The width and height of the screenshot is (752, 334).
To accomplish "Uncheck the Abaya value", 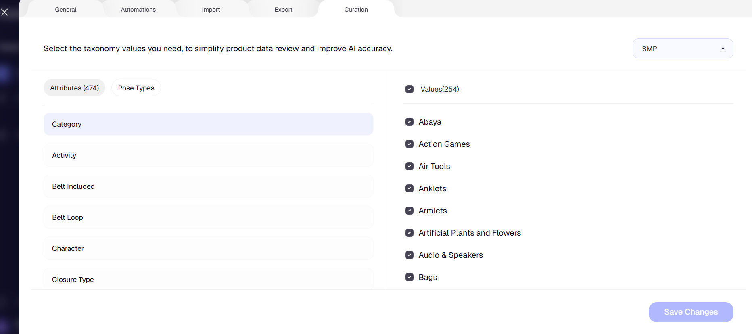I will pos(409,122).
